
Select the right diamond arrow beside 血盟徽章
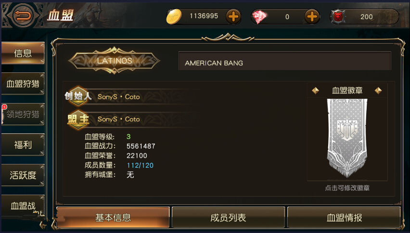378,91
